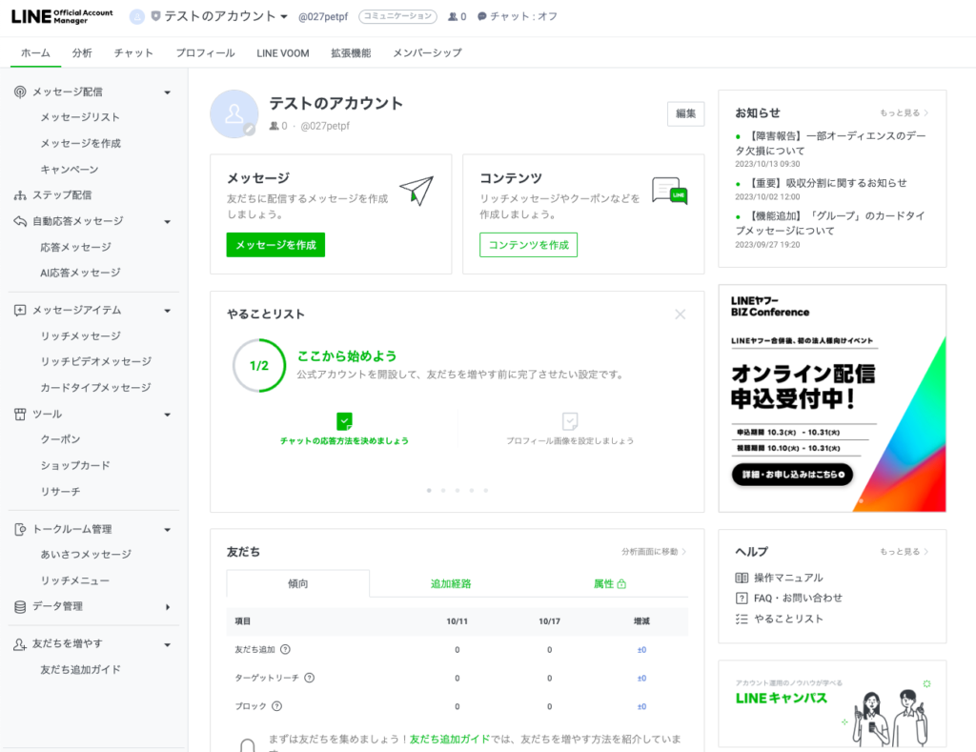This screenshot has height=752, width=976.
Task: Click the first carousel pagination dot
Action: coord(429,491)
